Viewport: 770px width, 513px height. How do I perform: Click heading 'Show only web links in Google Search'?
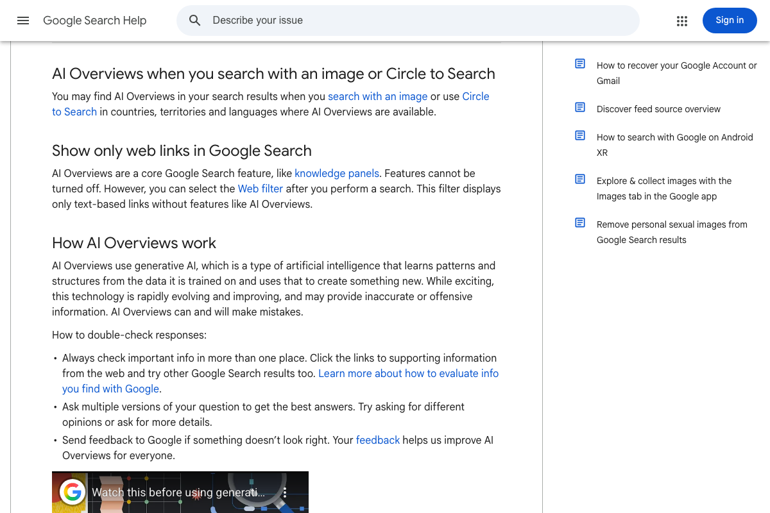(182, 151)
